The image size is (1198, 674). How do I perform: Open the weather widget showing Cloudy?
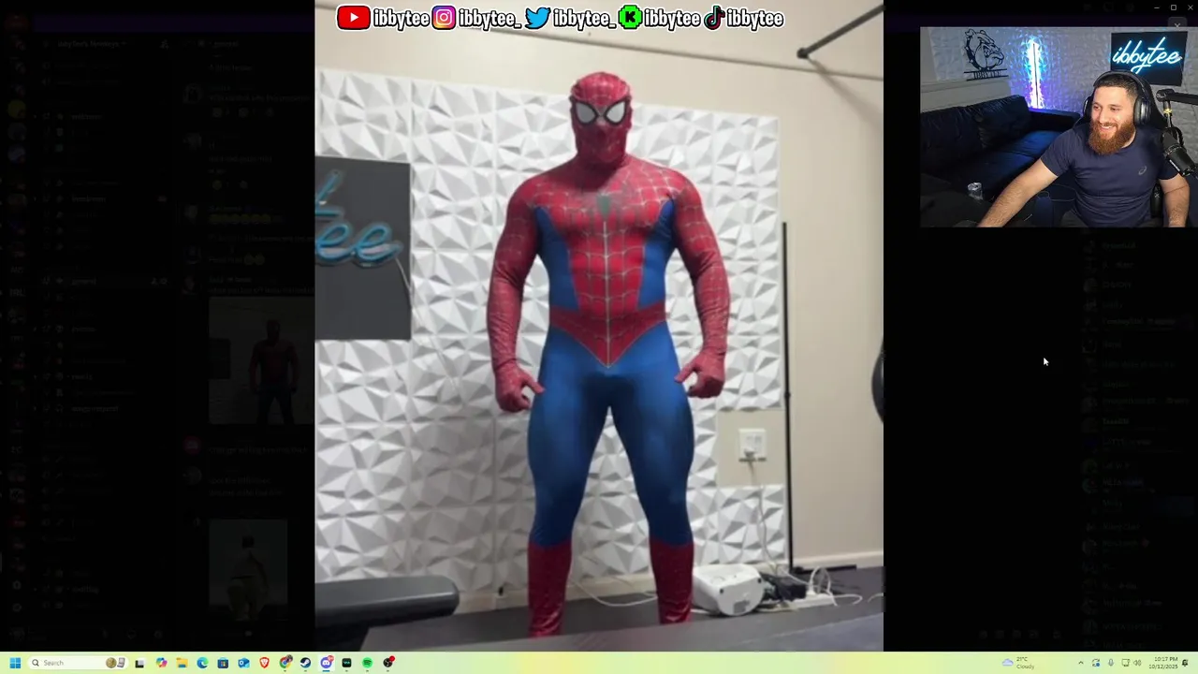tap(1018, 663)
